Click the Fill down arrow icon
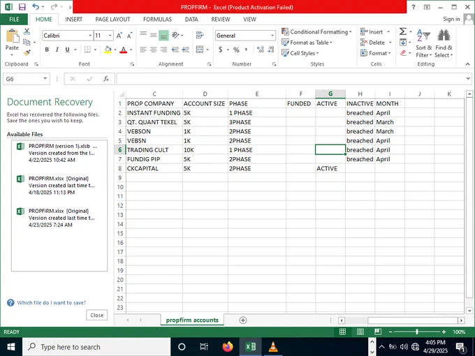 403,43
